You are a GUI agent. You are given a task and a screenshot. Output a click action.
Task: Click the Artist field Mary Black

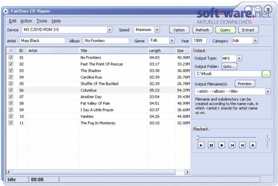[x=42, y=41]
